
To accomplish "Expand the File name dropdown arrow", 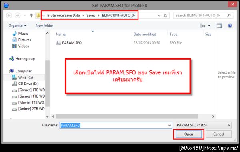I will [x=170, y=126].
